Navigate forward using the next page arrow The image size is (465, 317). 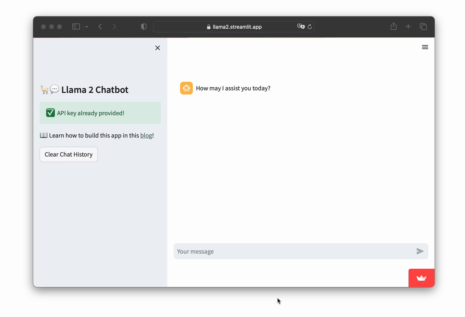pos(114,26)
